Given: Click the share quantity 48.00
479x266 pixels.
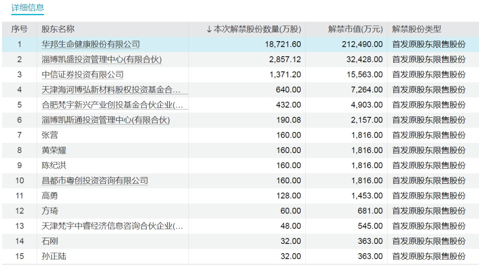Looking at the screenshot, I should point(291,226).
